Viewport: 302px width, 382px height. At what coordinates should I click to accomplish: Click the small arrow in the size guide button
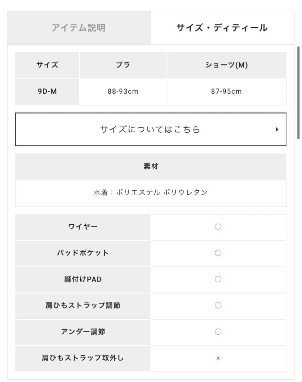coord(277,129)
